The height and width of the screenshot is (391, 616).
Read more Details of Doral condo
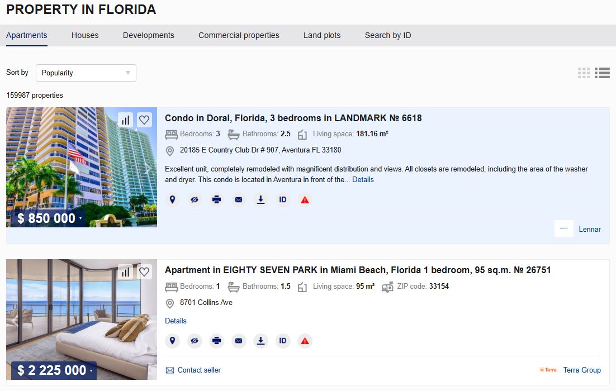(x=363, y=180)
